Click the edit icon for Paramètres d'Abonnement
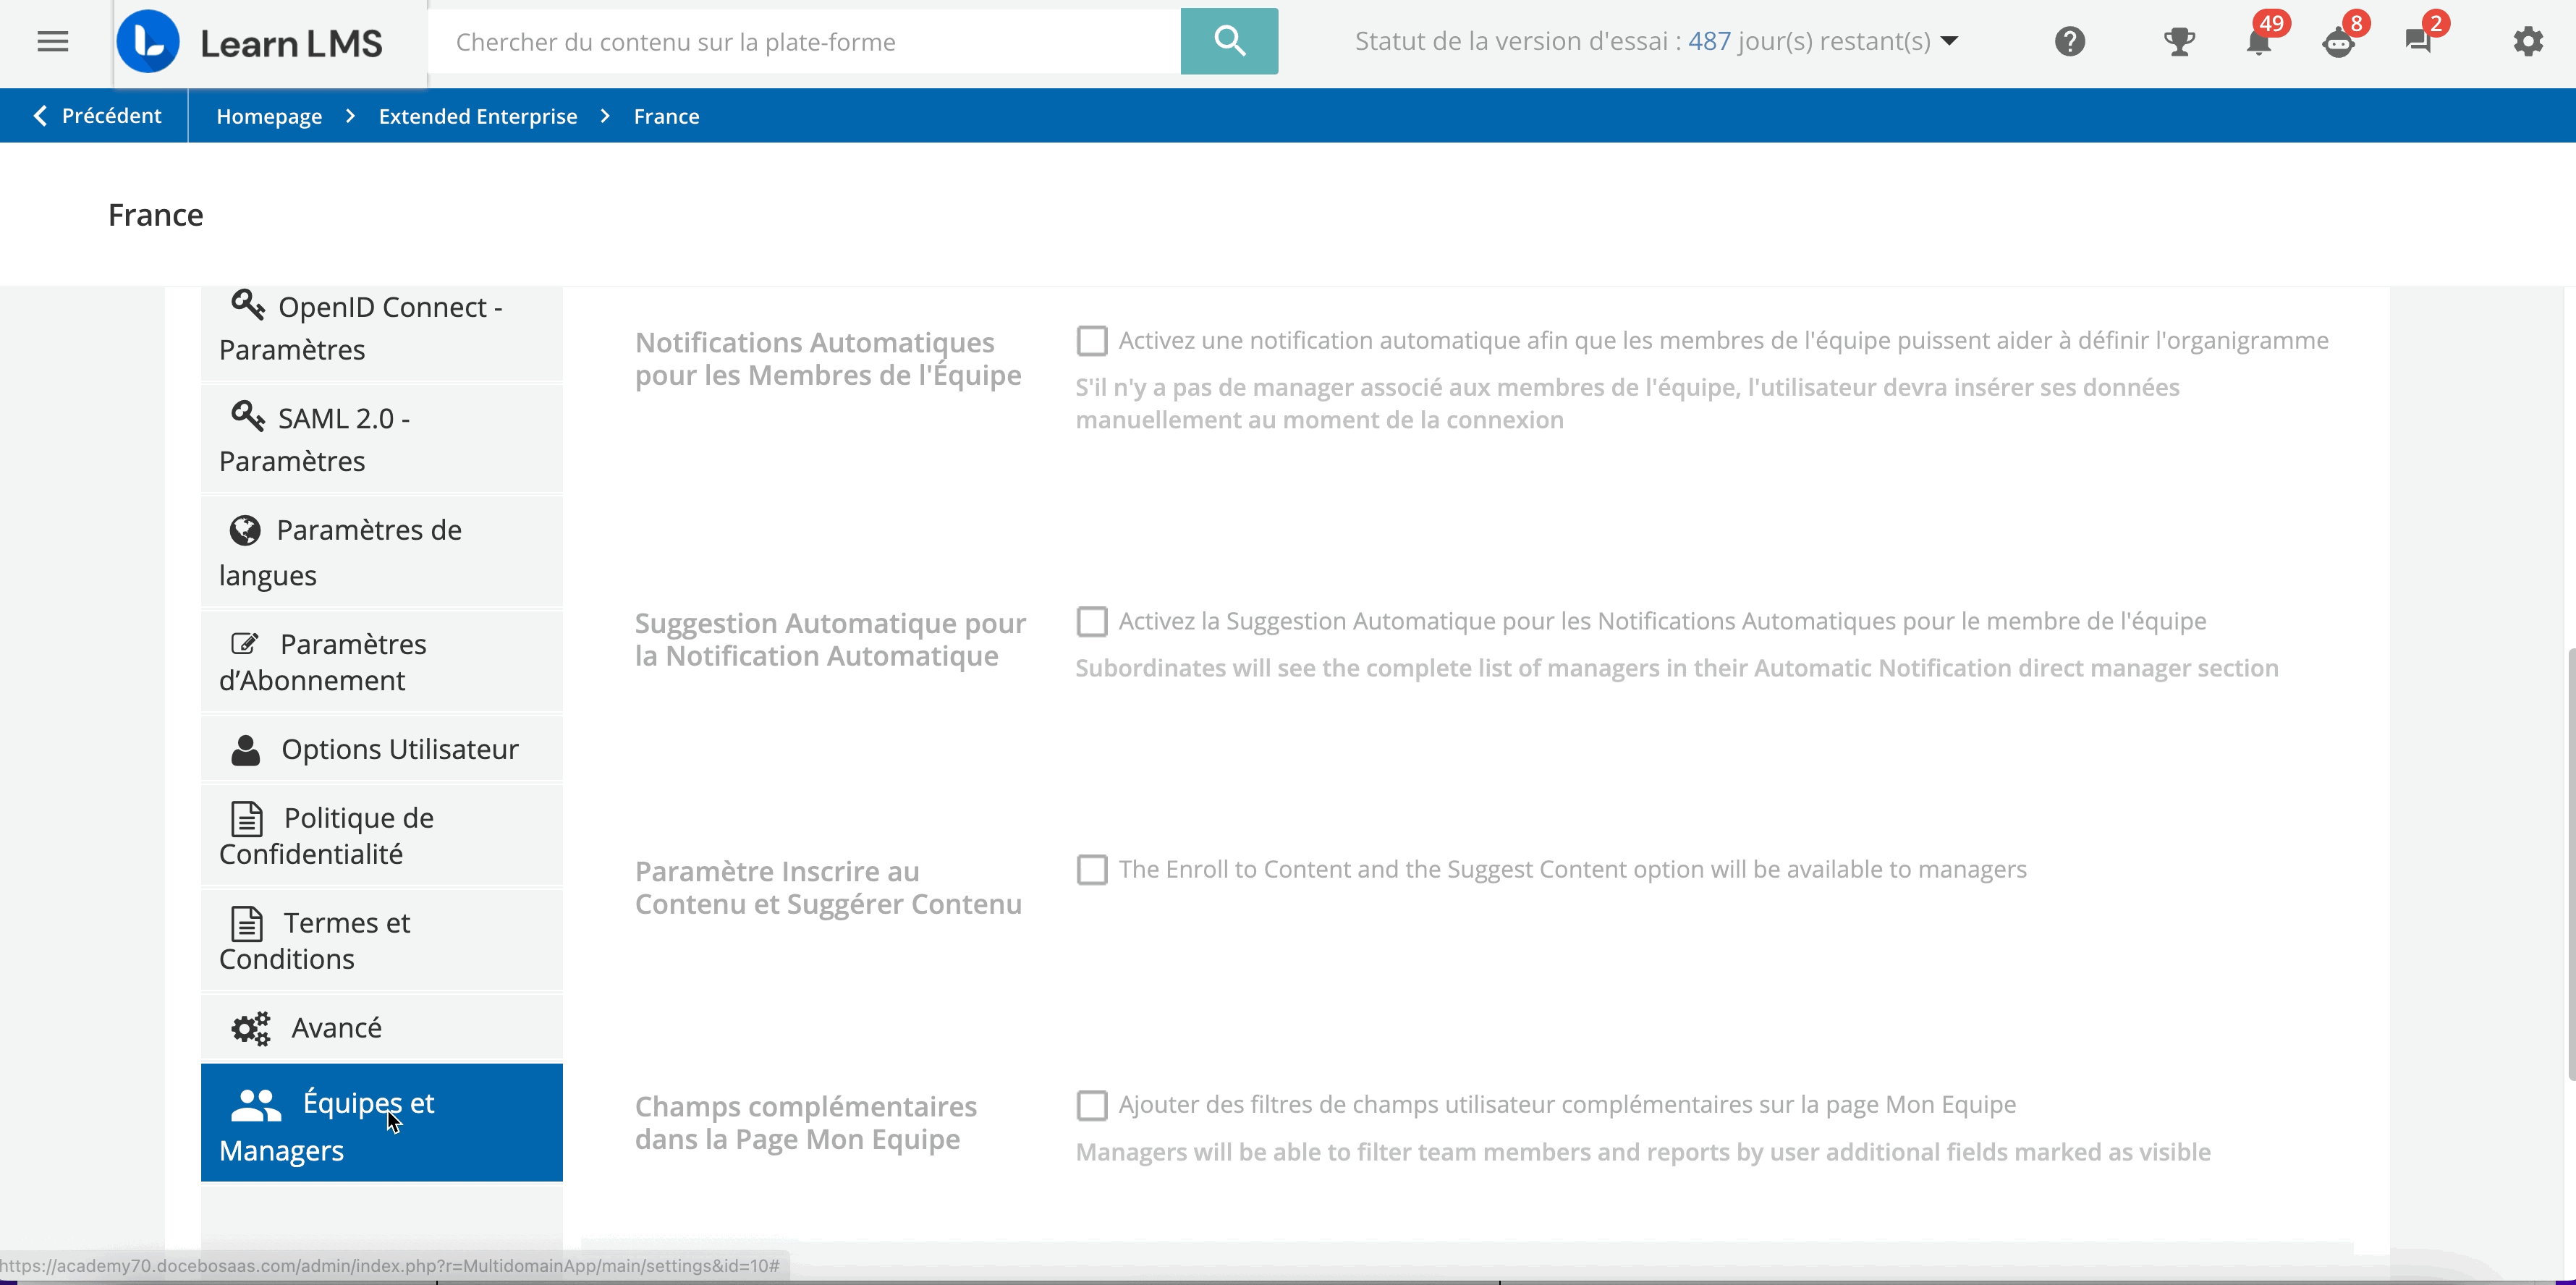 tap(245, 643)
